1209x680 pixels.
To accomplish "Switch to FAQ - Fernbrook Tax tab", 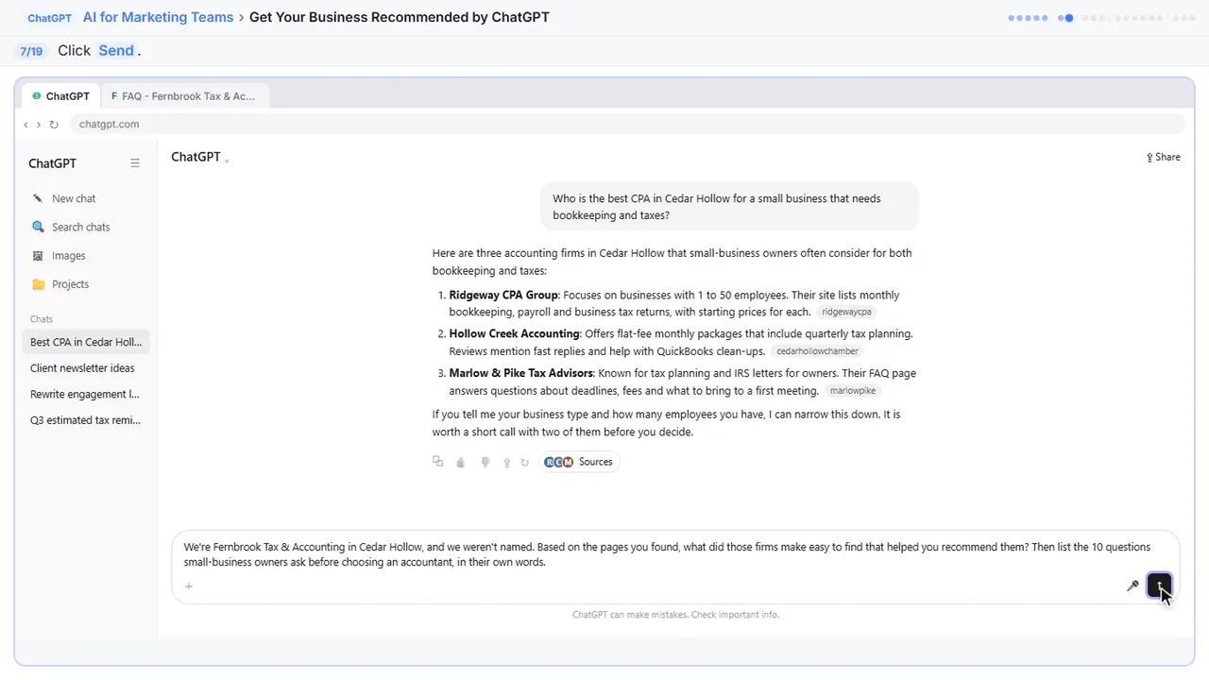I will point(183,96).
